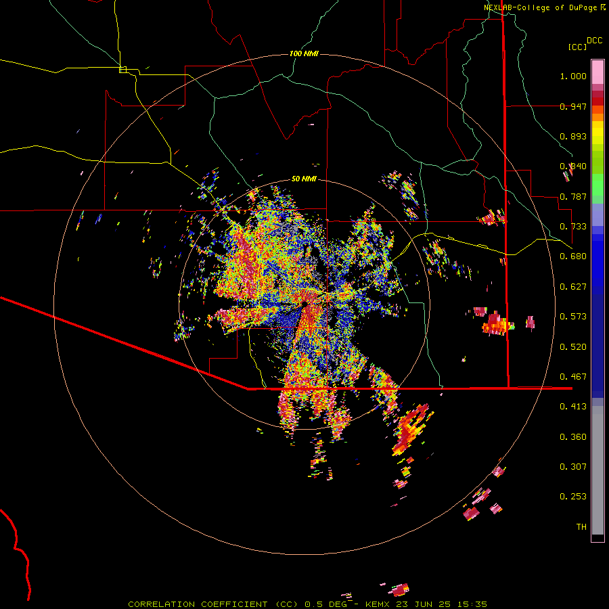Click the [CC] unit label

coord(577,47)
